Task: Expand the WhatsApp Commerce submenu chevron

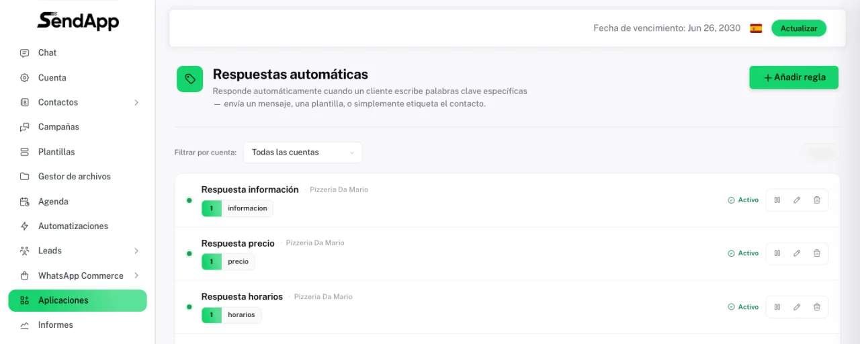Action: 136,275
